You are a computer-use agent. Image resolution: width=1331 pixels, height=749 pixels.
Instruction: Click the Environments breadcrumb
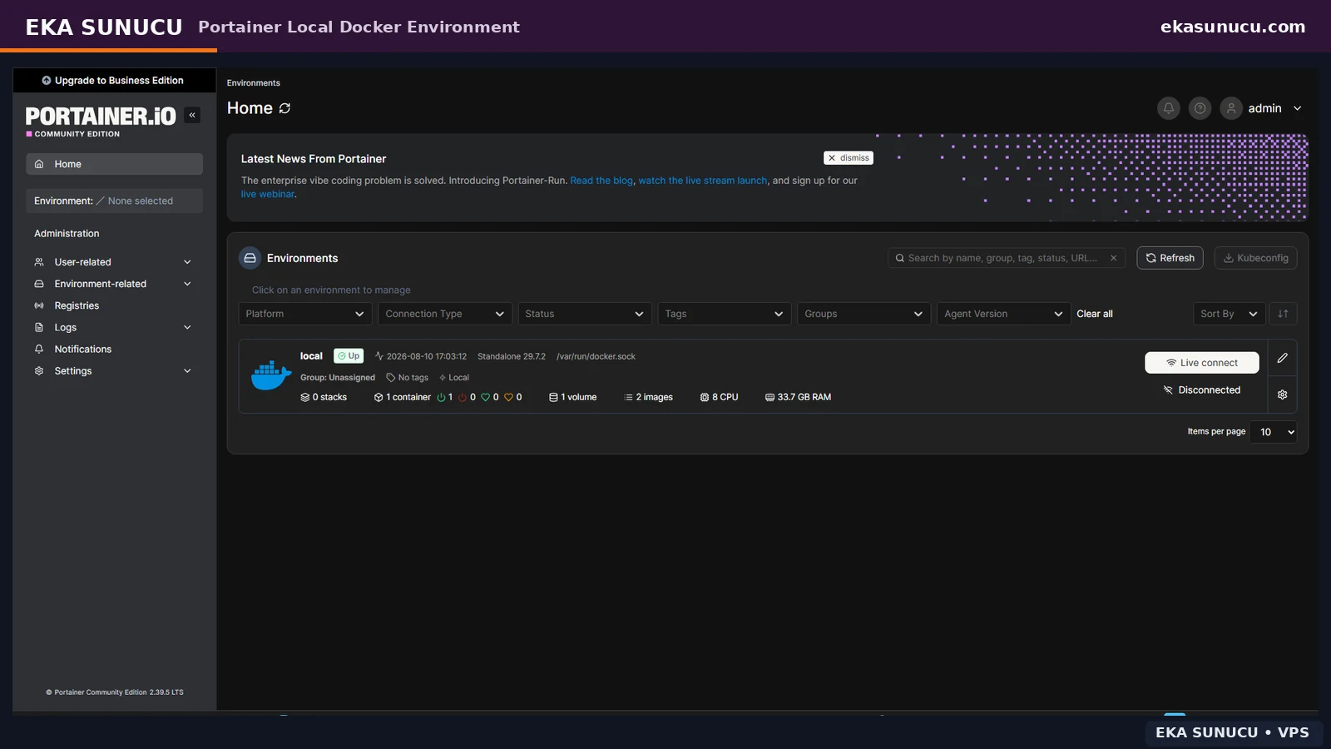[x=254, y=83]
